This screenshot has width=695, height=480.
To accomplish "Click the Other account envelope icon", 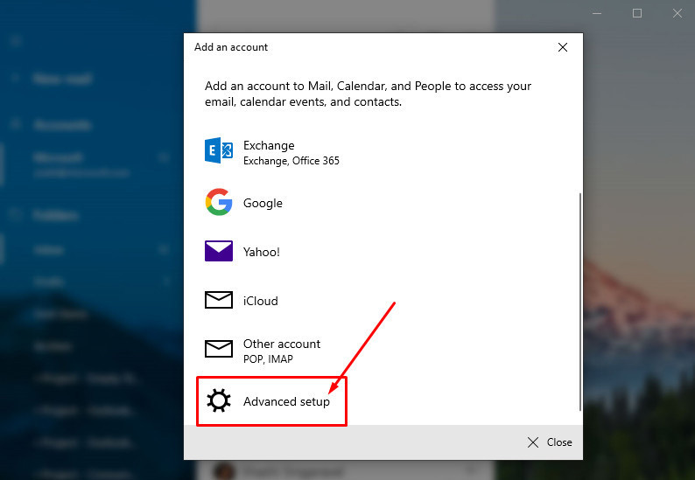I will 218,350.
